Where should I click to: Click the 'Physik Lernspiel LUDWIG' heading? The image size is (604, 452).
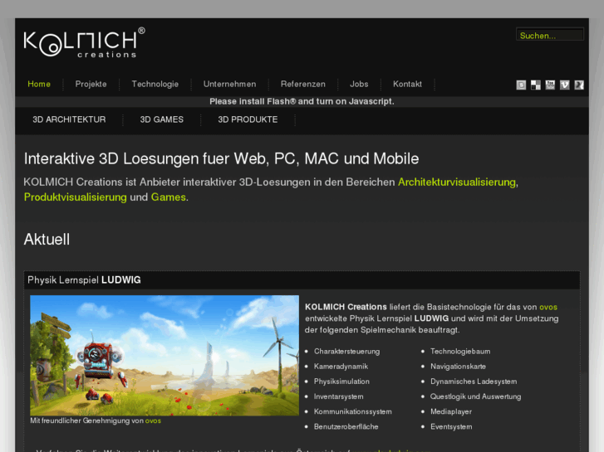[84, 280]
